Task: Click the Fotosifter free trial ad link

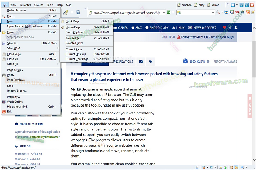Action: [x=207, y=37]
